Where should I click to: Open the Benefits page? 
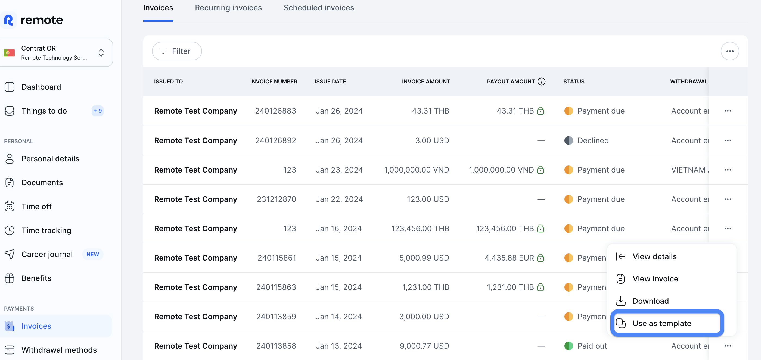[x=36, y=278]
